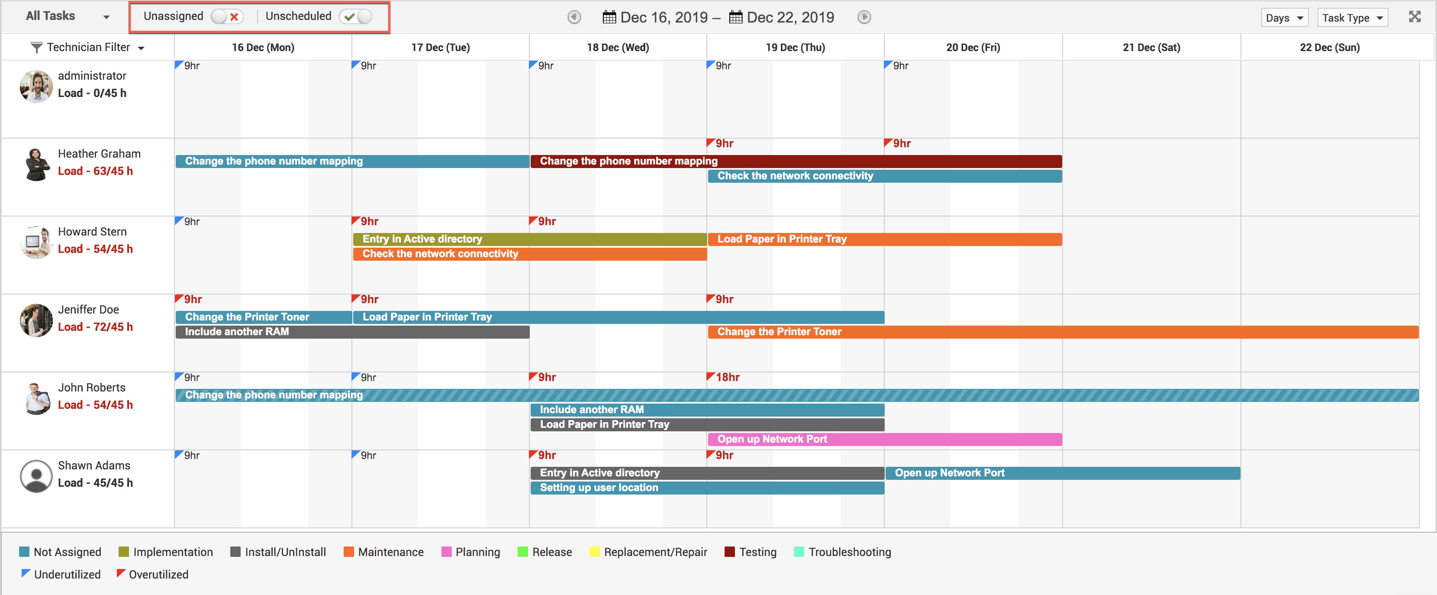Open the All Tasks dropdown
Image resolution: width=1437 pixels, height=595 pixels.
68,16
